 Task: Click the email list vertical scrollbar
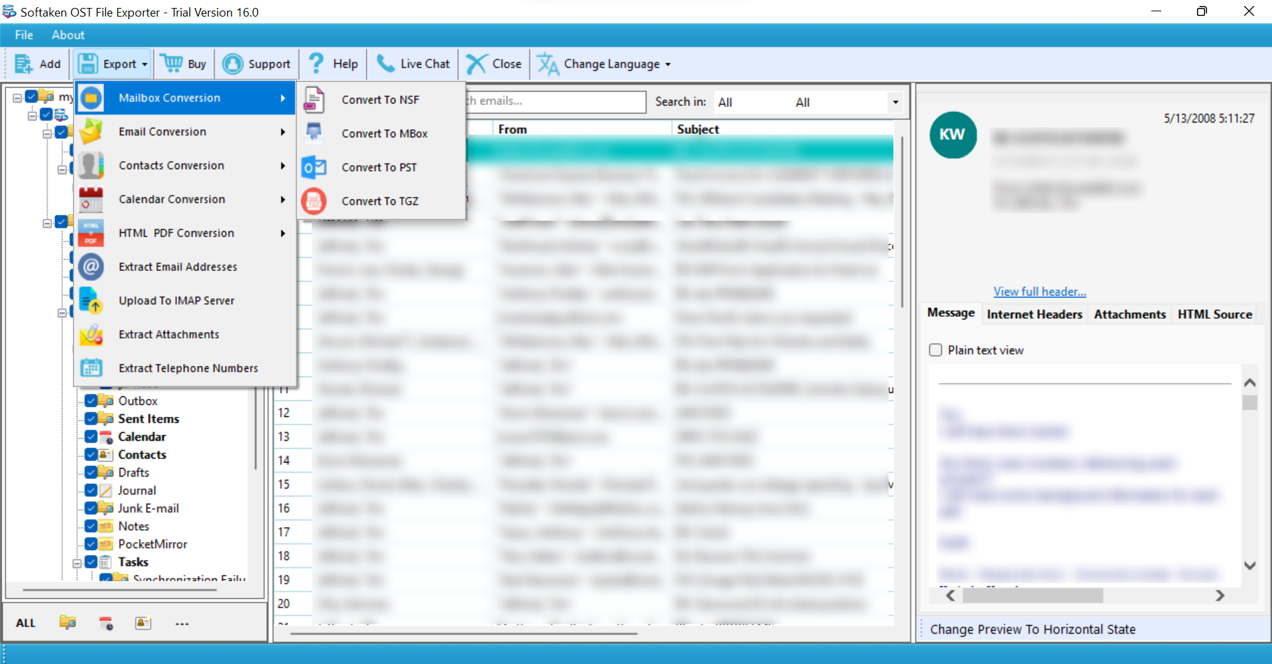(x=902, y=222)
